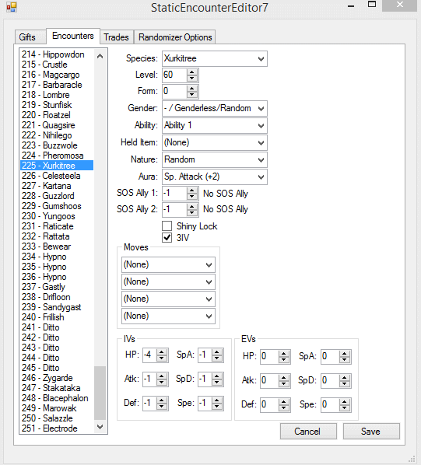The height and width of the screenshot is (465, 421).
Task: Enable the Shiny Lock checkbox
Action: pos(167,226)
